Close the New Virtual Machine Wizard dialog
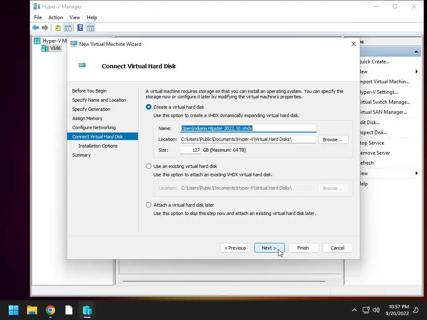This screenshot has width=427, height=320. click(x=354, y=44)
